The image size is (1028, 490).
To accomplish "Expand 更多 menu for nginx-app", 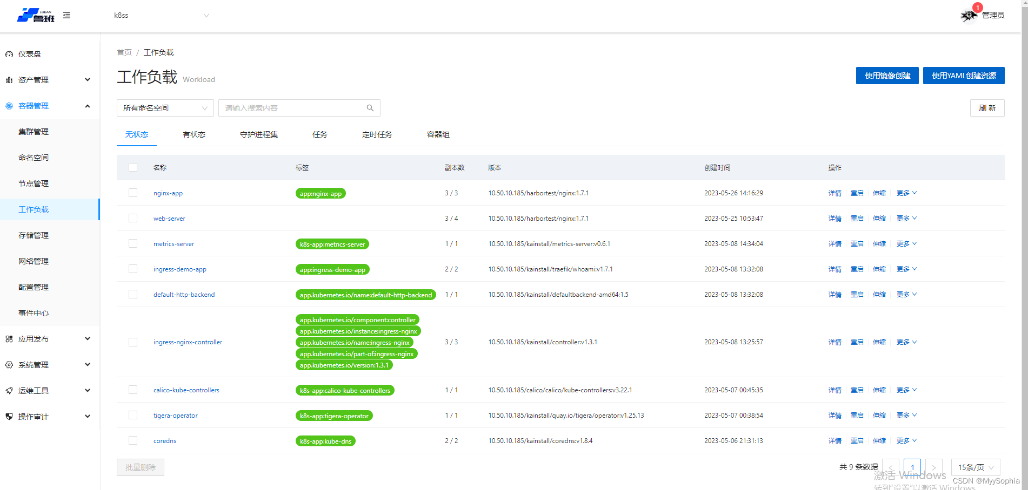I will (x=906, y=193).
